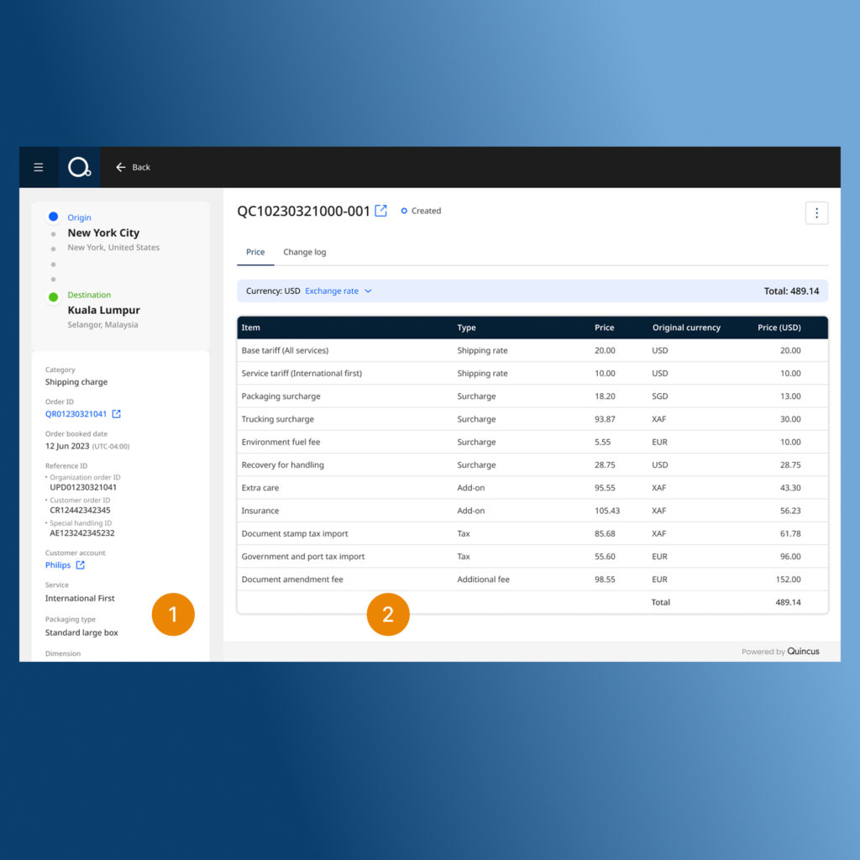This screenshot has width=860, height=860.
Task: Click the Item column header
Action: 250,328
